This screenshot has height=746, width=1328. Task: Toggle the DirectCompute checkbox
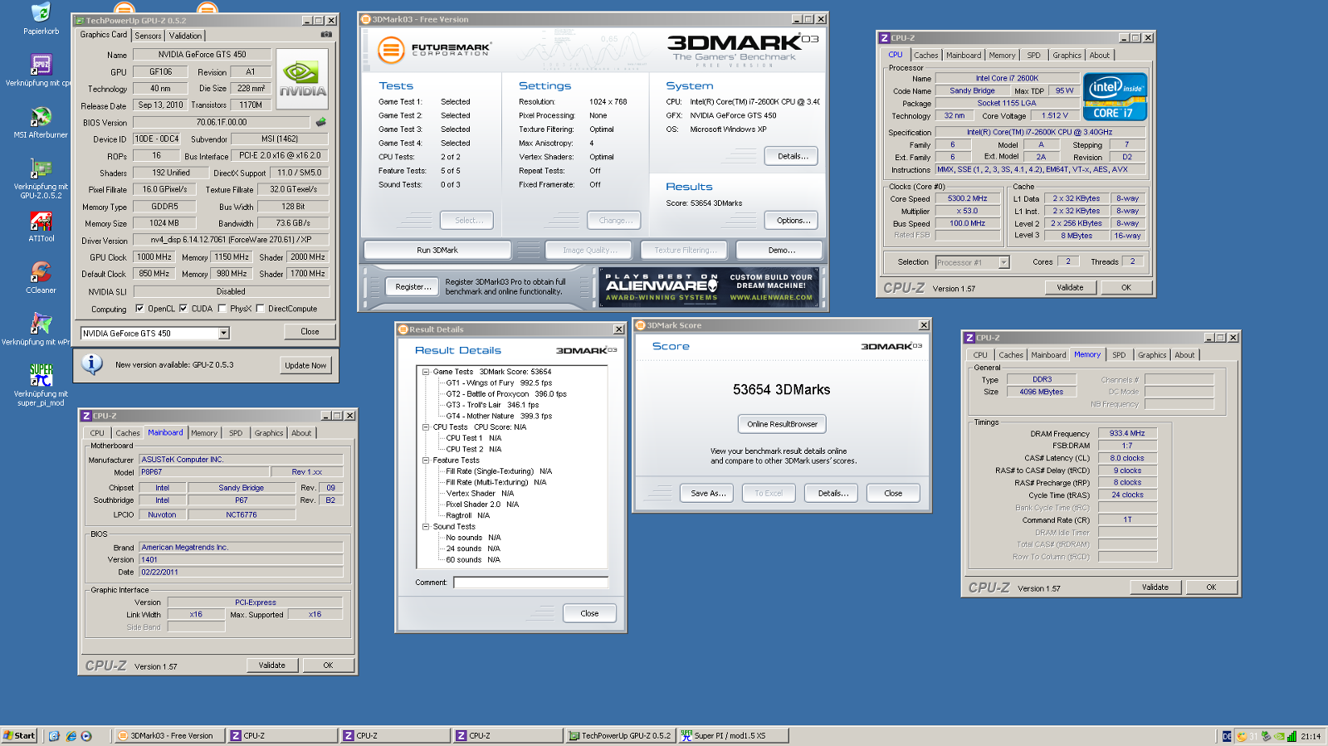260,309
